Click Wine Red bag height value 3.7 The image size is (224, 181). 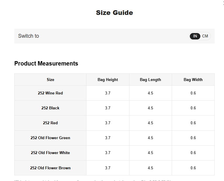(x=108, y=93)
